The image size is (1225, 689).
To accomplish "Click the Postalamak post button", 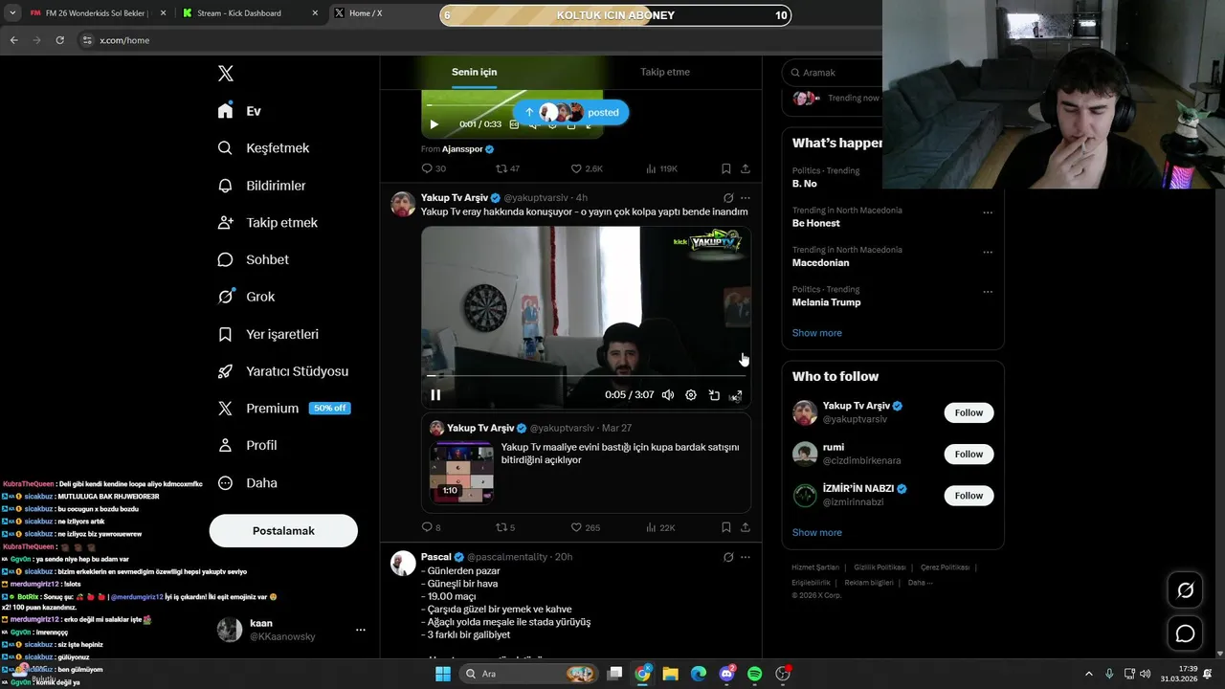I will [283, 530].
